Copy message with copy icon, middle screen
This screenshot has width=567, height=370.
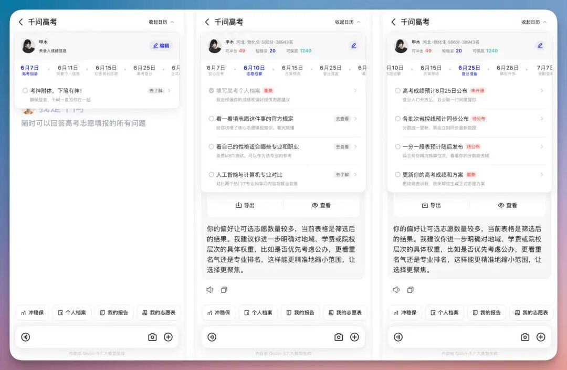coord(224,290)
